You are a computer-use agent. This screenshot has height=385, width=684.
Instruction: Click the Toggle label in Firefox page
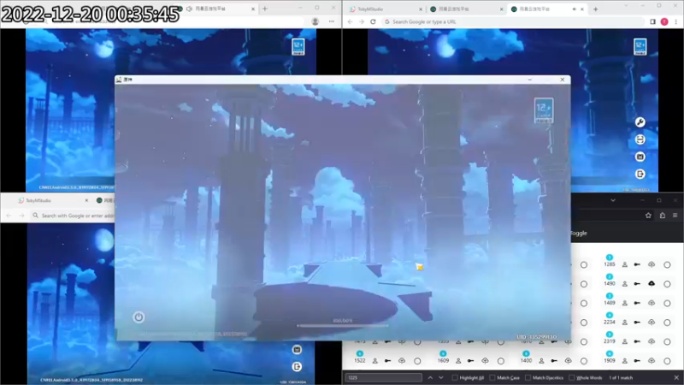(579, 233)
